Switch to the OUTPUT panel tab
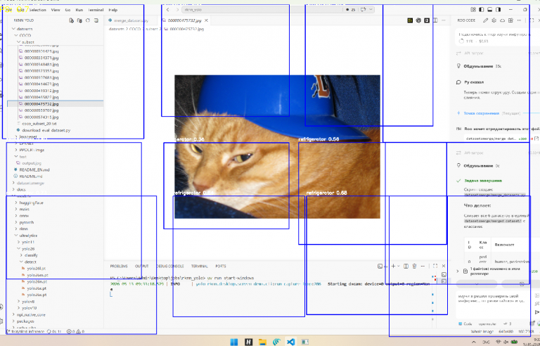This screenshot has width=540, height=346. pyautogui.click(x=141, y=266)
